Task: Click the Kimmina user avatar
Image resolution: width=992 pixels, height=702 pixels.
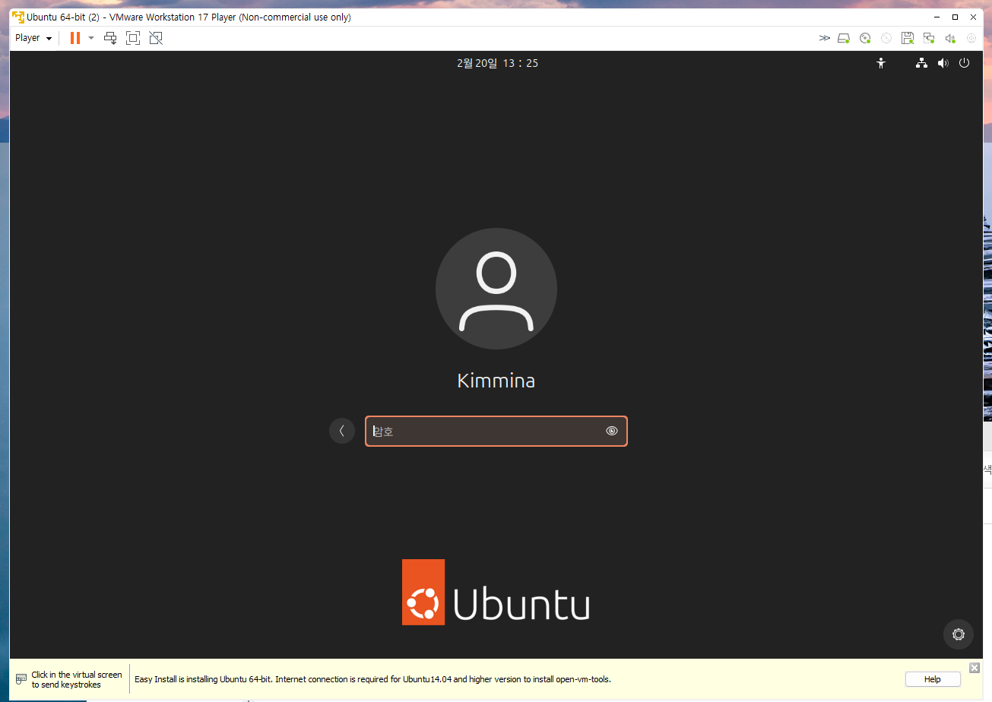Action: tap(496, 289)
